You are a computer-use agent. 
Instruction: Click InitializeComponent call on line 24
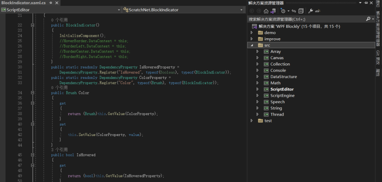[x=80, y=36]
